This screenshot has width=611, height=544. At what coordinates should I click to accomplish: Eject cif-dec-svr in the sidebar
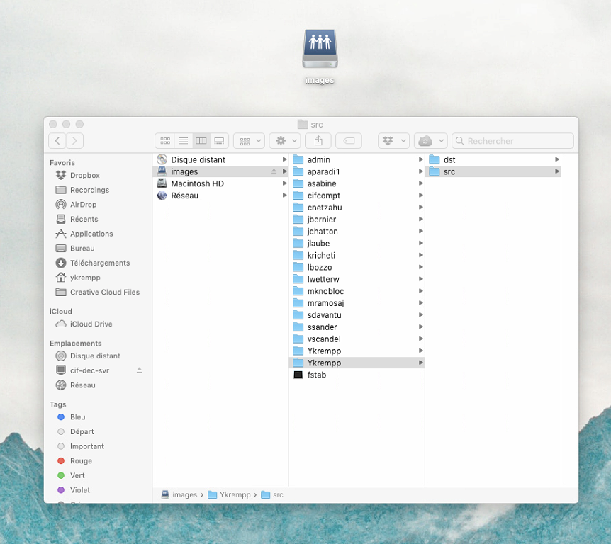[140, 370]
